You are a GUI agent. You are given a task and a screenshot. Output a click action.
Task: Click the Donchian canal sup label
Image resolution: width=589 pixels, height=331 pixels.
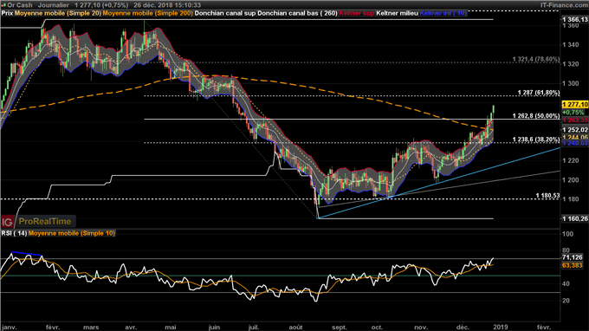(225, 13)
